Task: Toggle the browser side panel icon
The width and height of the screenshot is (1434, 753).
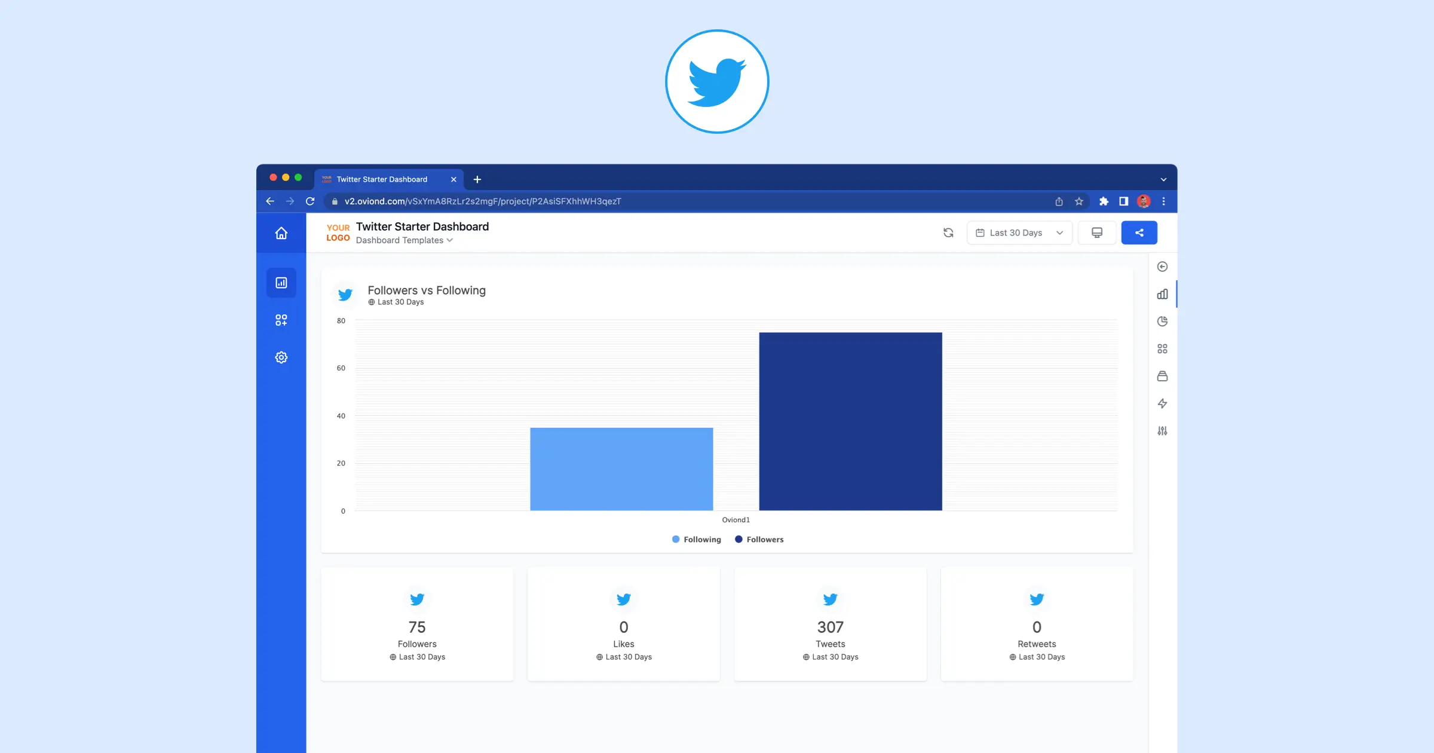Action: (1123, 201)
